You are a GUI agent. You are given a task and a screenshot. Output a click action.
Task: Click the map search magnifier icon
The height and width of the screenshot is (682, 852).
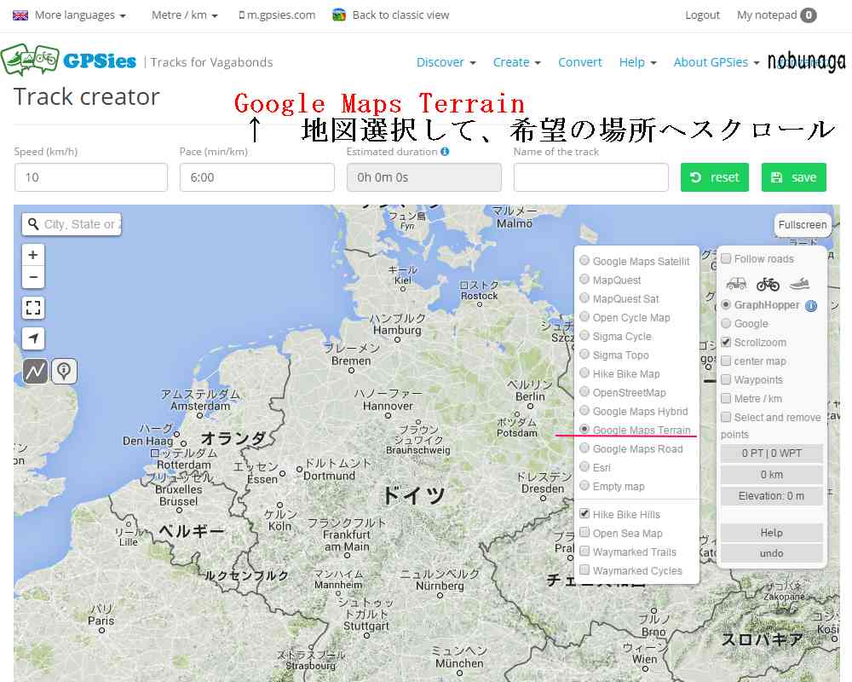pyautogui.click(x=33, y=224)
